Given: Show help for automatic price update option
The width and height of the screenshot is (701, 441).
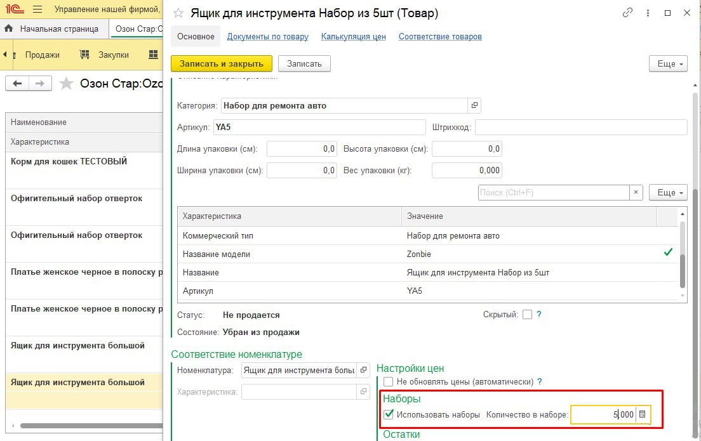Looking at the screenshot, I should pos(540,381).
